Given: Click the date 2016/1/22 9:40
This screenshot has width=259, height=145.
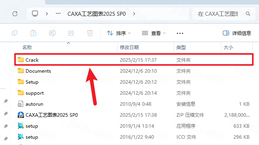Looking at the screenshot, I should [137, 137].
